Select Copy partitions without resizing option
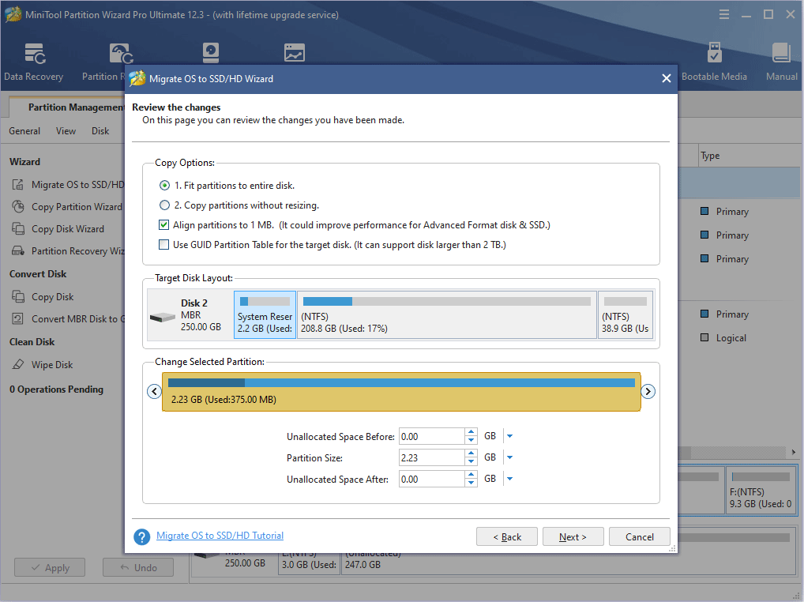 click(164, 205)
